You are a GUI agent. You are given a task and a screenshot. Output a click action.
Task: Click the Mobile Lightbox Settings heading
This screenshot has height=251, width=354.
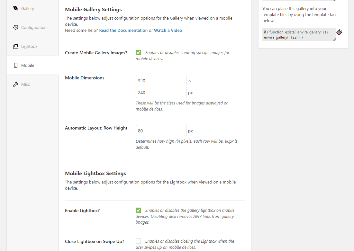click(95, 173)
